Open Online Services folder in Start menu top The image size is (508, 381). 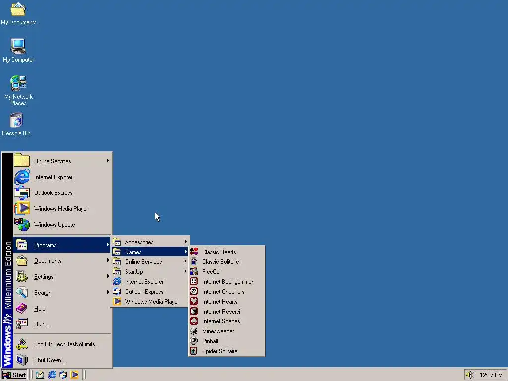tap(63, 161)
